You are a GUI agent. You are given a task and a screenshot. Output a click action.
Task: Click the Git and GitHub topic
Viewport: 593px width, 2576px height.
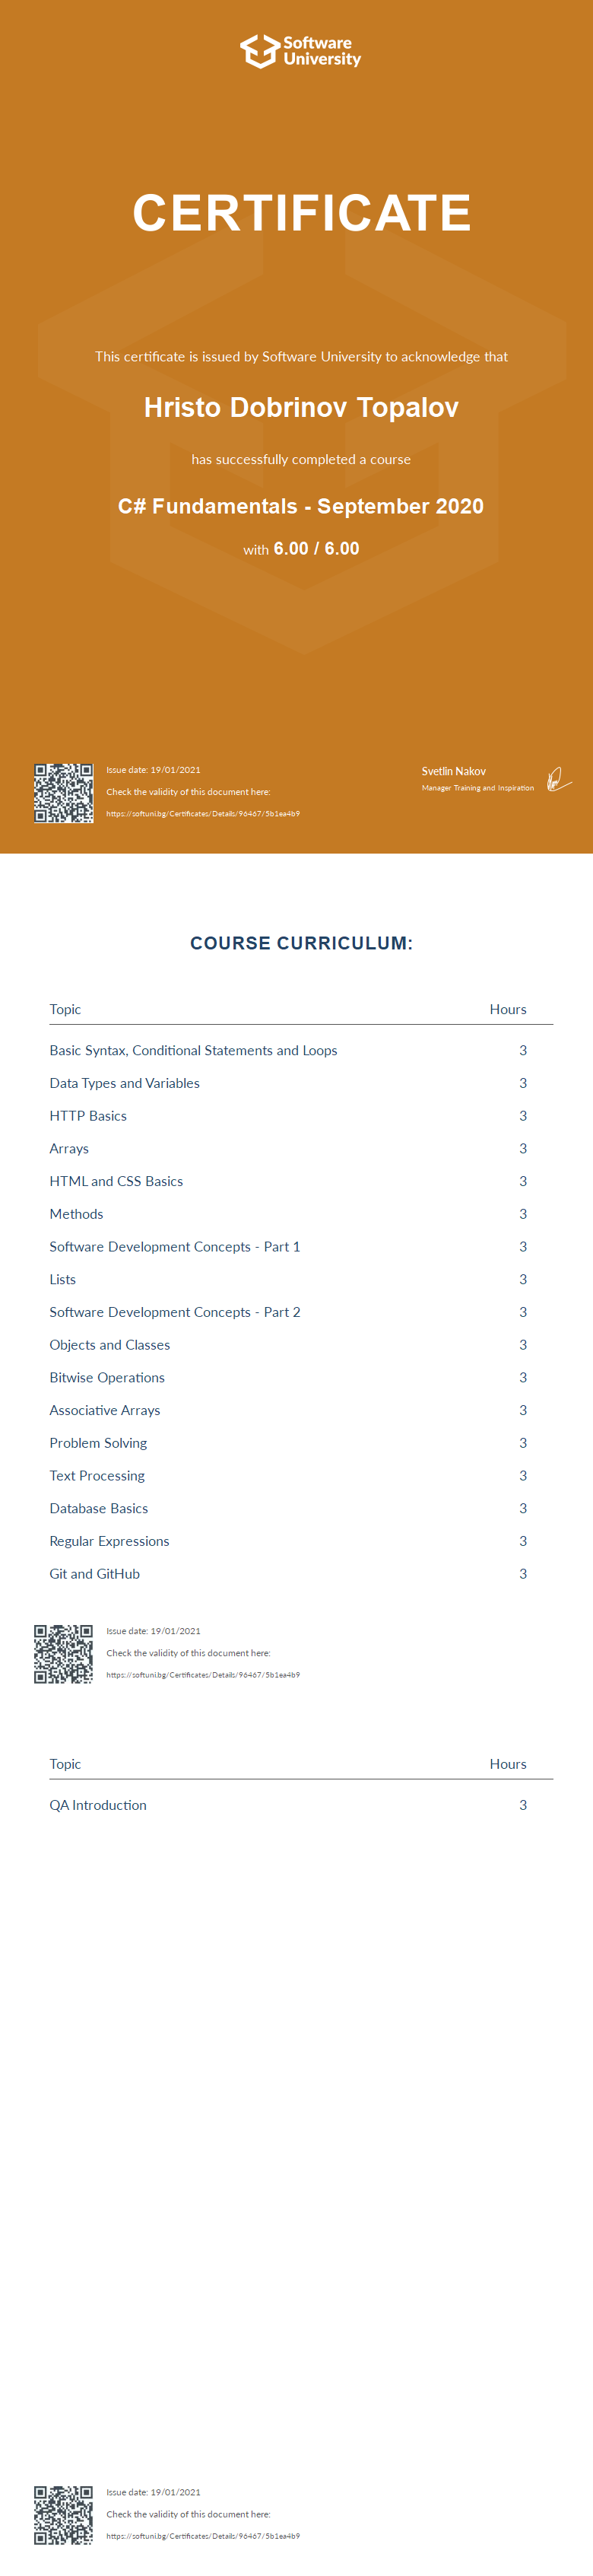(95, 1574)
